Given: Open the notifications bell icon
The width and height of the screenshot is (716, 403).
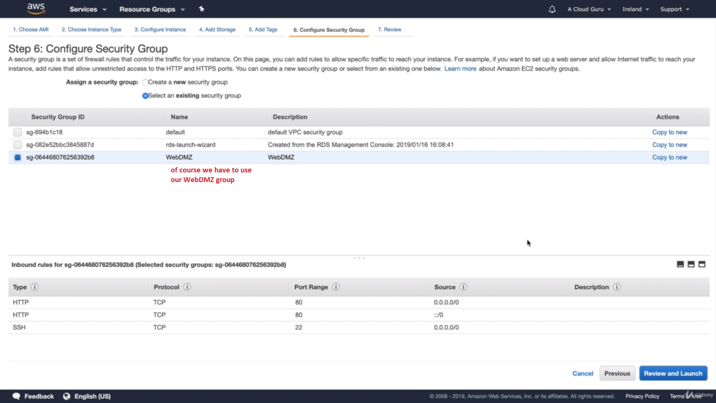Looking at the screenshot, I should [552, 9].
